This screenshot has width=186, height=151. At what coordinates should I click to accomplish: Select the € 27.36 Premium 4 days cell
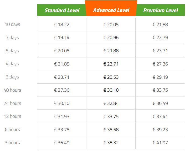pyautogui.click(x=160, y=64)
